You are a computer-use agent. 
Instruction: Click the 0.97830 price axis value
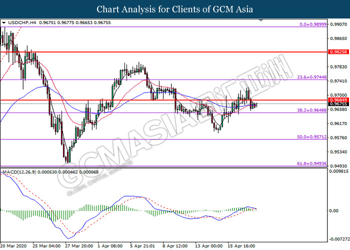click(338, 66)
